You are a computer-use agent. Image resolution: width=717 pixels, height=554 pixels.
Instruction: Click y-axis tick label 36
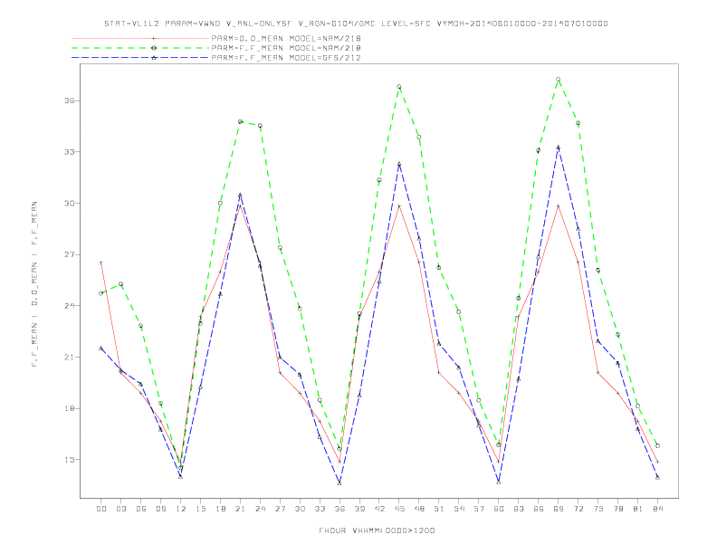tap(69, 100)
